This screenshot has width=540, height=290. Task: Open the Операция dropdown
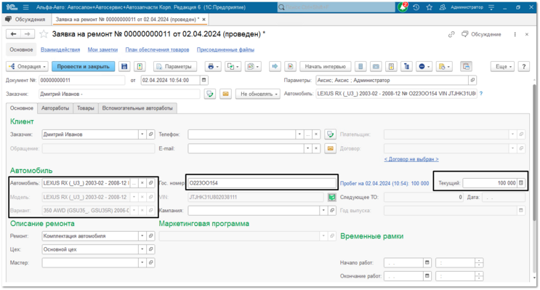(27, 66)
